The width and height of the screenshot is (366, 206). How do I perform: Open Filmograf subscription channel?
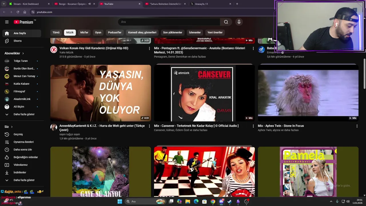pos(22,91)
